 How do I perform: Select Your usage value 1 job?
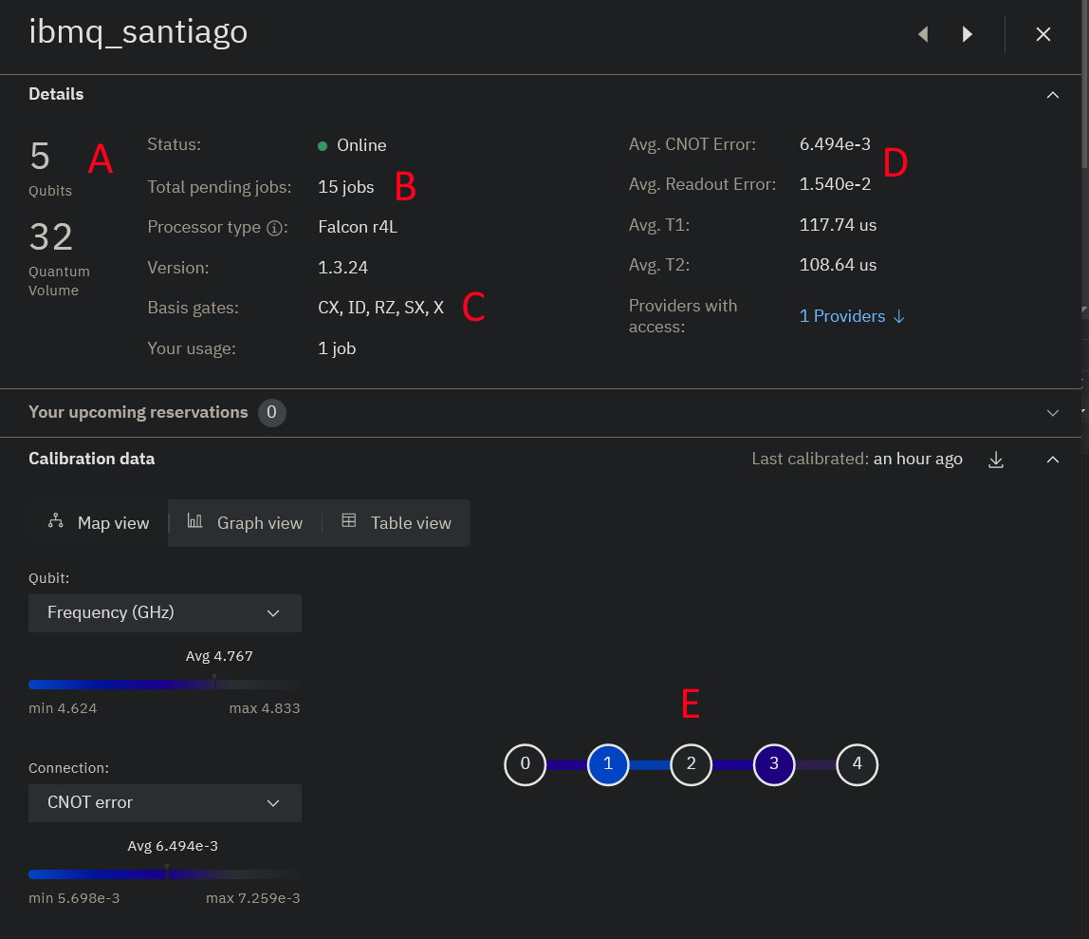coord(337,348)
